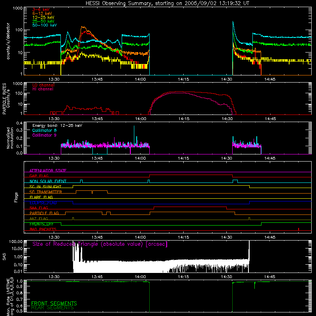The width and height of the screenshot is (316, 316).
Task: Click the Normalized modulation axis label
Action: (x=10, y=138)
